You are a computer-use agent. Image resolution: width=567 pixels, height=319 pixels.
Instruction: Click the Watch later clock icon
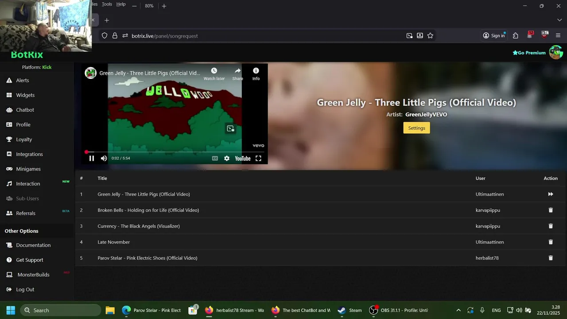point(214,71)
